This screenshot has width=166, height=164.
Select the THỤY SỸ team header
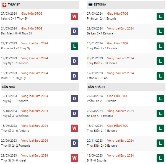[x=14, y=5]
